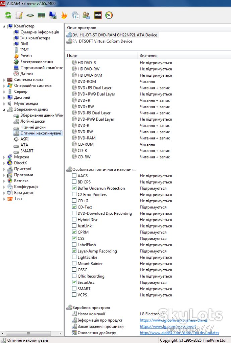
Task: Collapse the Збереження даних node
Action: [x=4, y=110]
